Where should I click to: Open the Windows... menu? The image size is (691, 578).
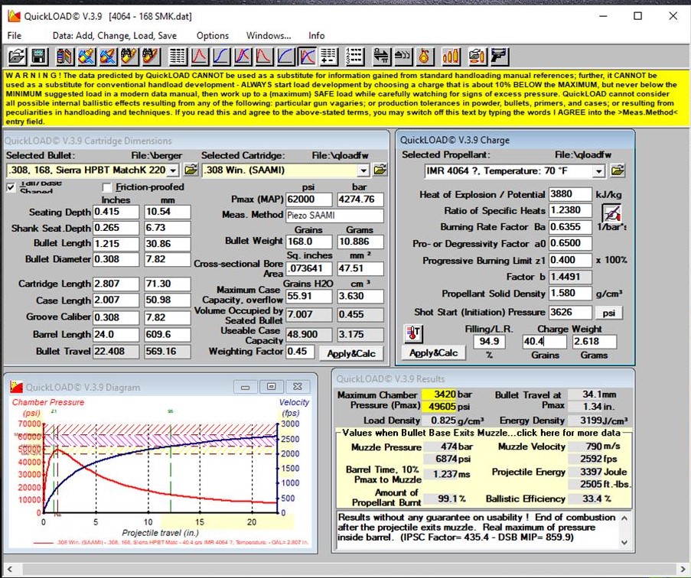[x=269, y=36]
